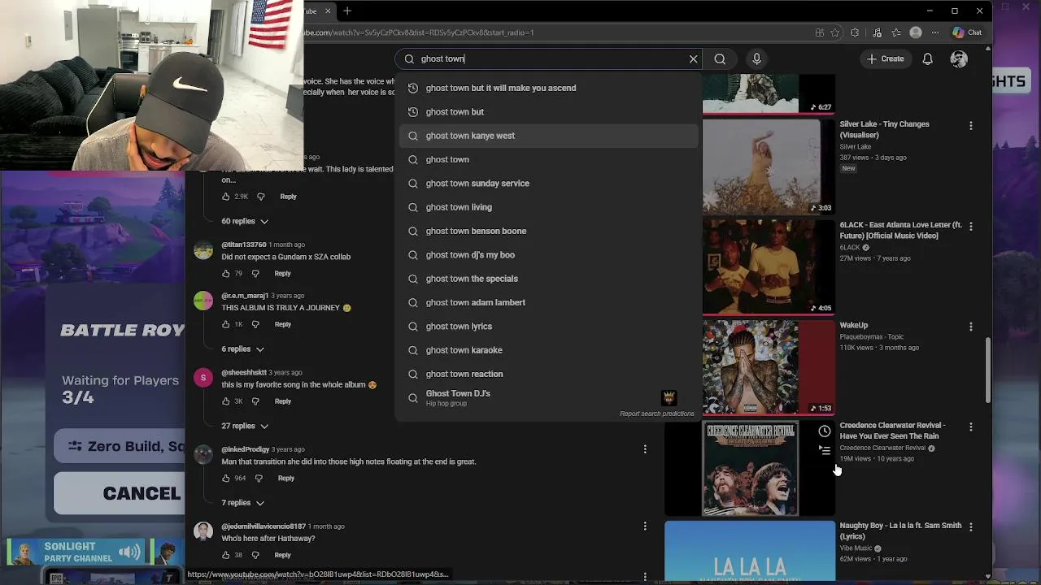Expand 27 replies thread

[245, 426]
